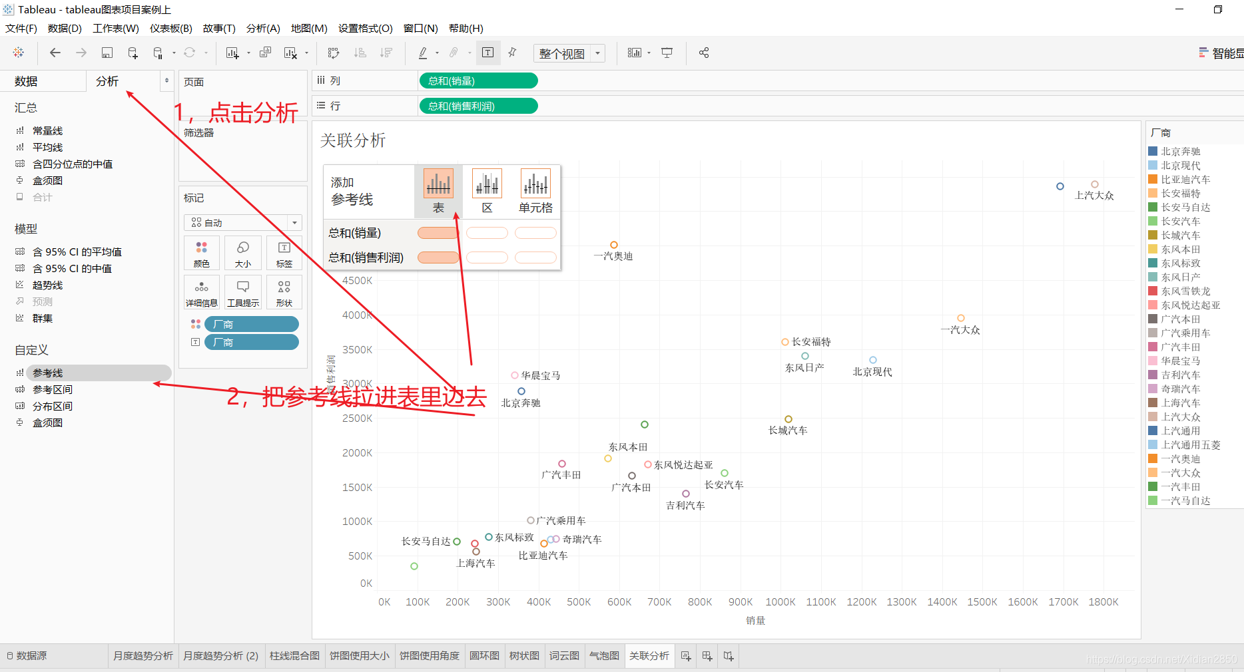Click the save icon in toolbar
Screen dimensions: 1244x672
pos(107,53)
